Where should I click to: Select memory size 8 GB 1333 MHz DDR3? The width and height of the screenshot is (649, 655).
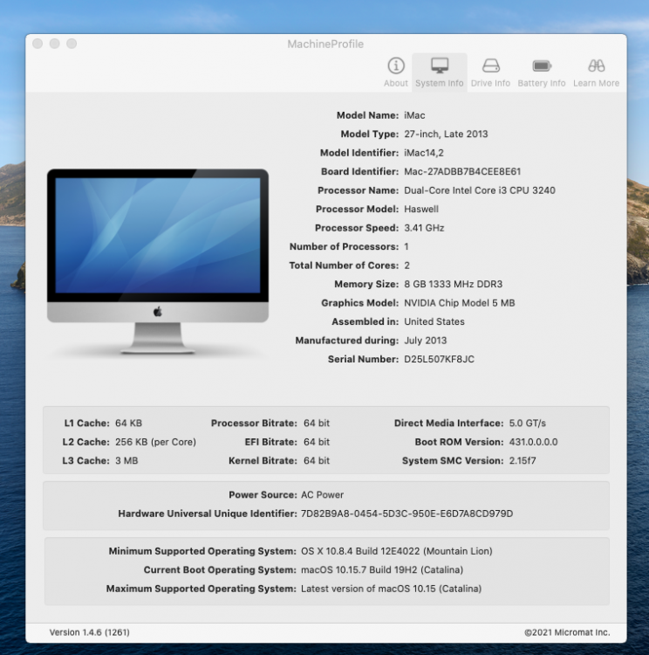(x=454, y=284)
